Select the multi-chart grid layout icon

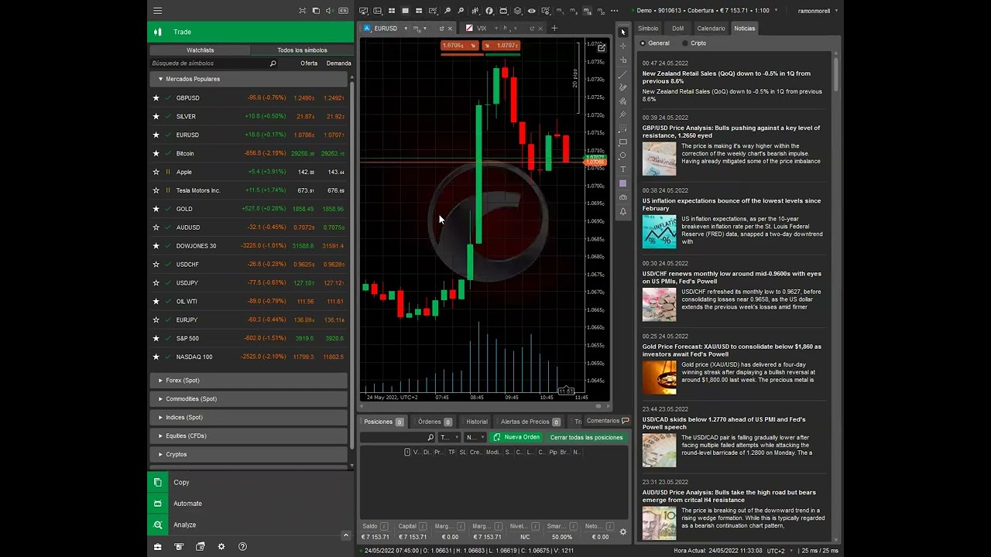pyautogui.click(x=392, y=11)
